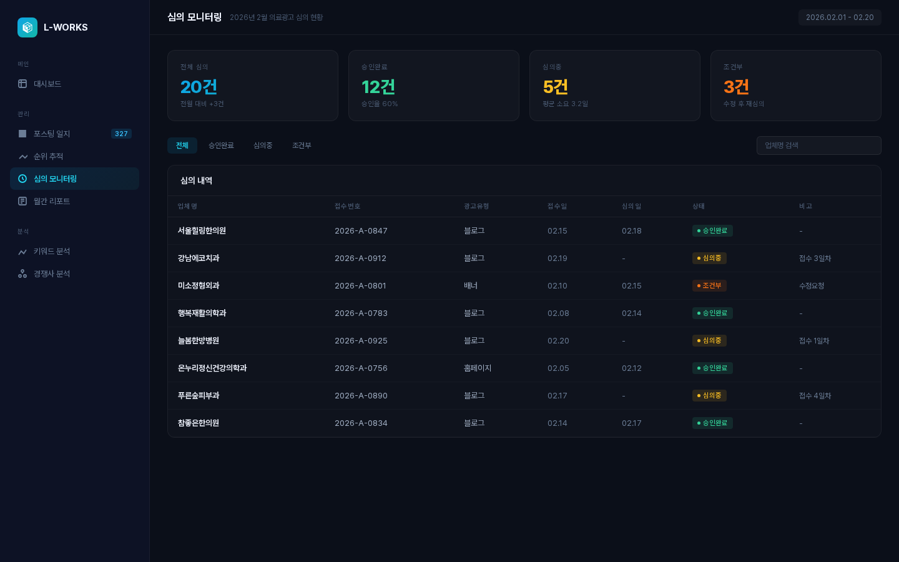
Task: Show only 심의중 items tab
Action: pyautogui.click(x=263, y=145)
